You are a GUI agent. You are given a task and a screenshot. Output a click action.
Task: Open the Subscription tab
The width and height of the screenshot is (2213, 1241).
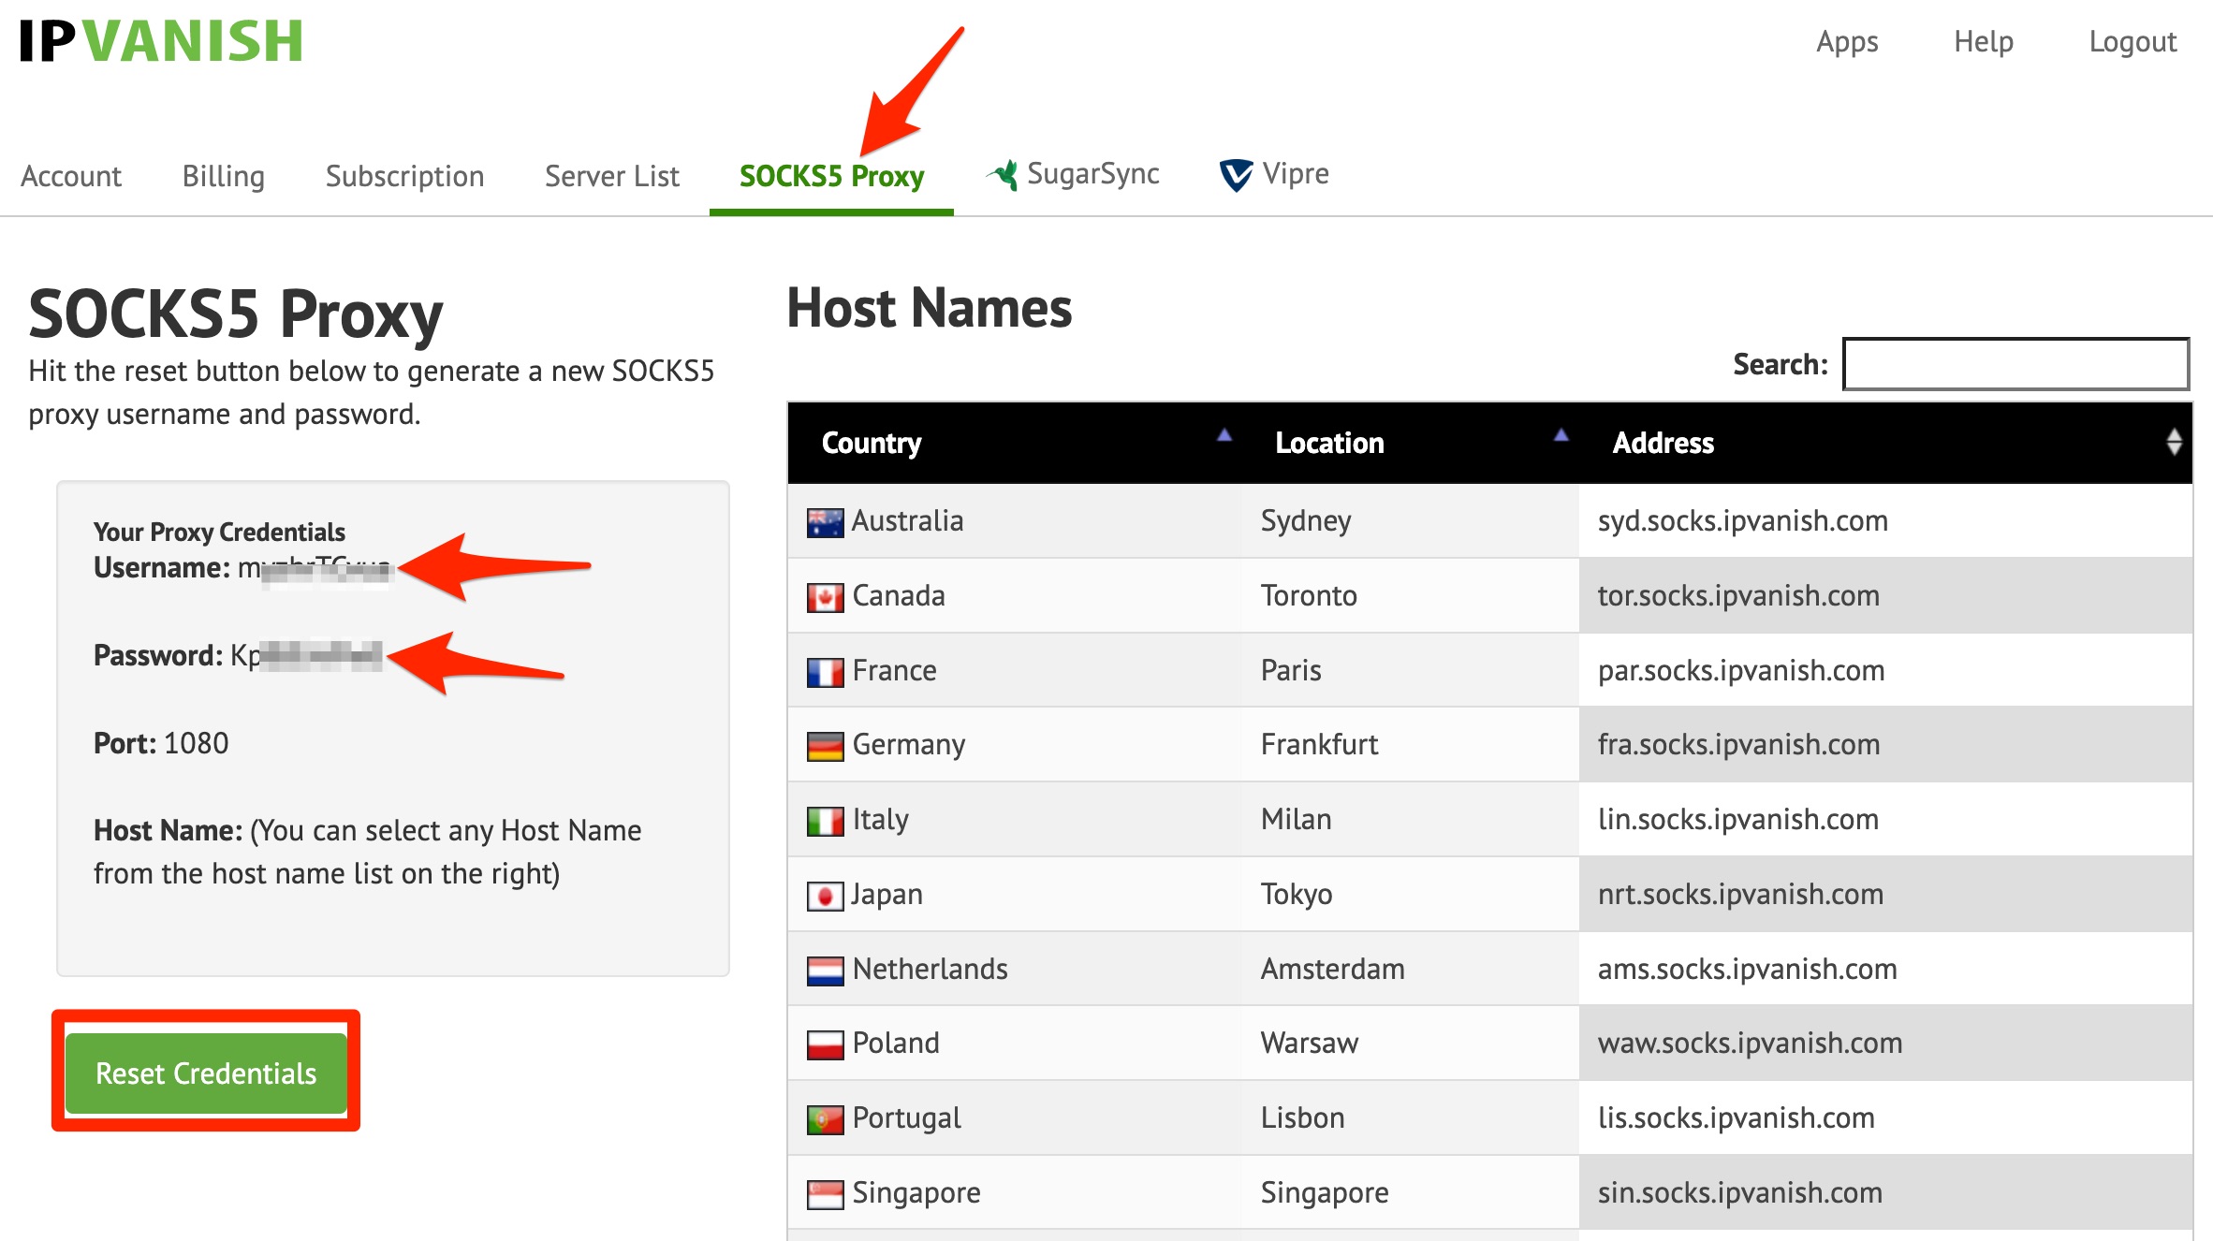point(404,176)
